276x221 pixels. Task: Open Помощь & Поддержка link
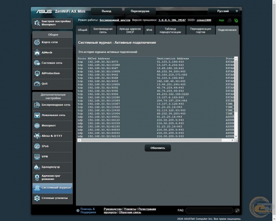tap(88, 210)
